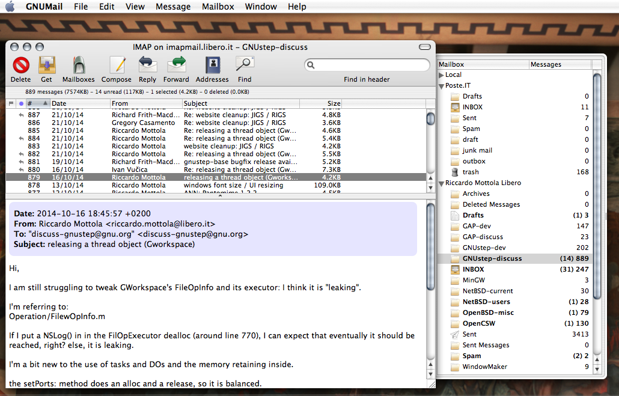Open the Mailboxes toolbar icon
This screenshot has height=396, width=619.
point(79,65)
